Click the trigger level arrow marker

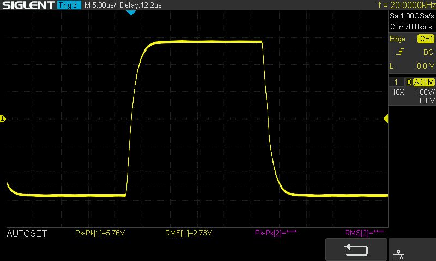pyautogui.click(x=385, y=119)
